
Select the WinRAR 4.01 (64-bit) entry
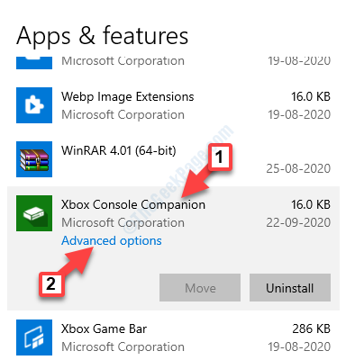pyautogui.click(x=119, y=150)
